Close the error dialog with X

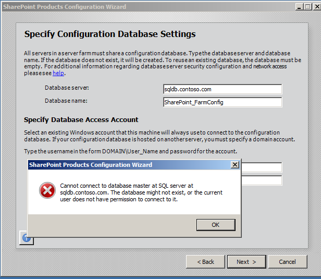(x=235, y=164)
